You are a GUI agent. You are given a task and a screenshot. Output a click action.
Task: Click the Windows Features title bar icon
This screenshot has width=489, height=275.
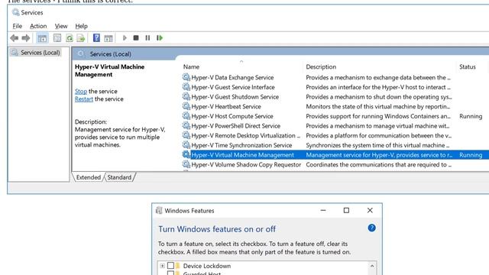(x=159, y=211)
